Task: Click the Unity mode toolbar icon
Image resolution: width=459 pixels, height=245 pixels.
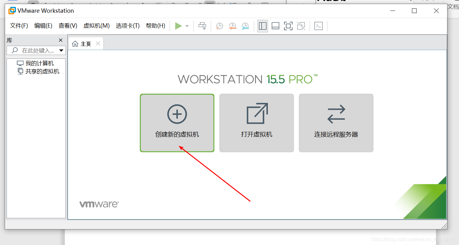Action: [301, 26]
